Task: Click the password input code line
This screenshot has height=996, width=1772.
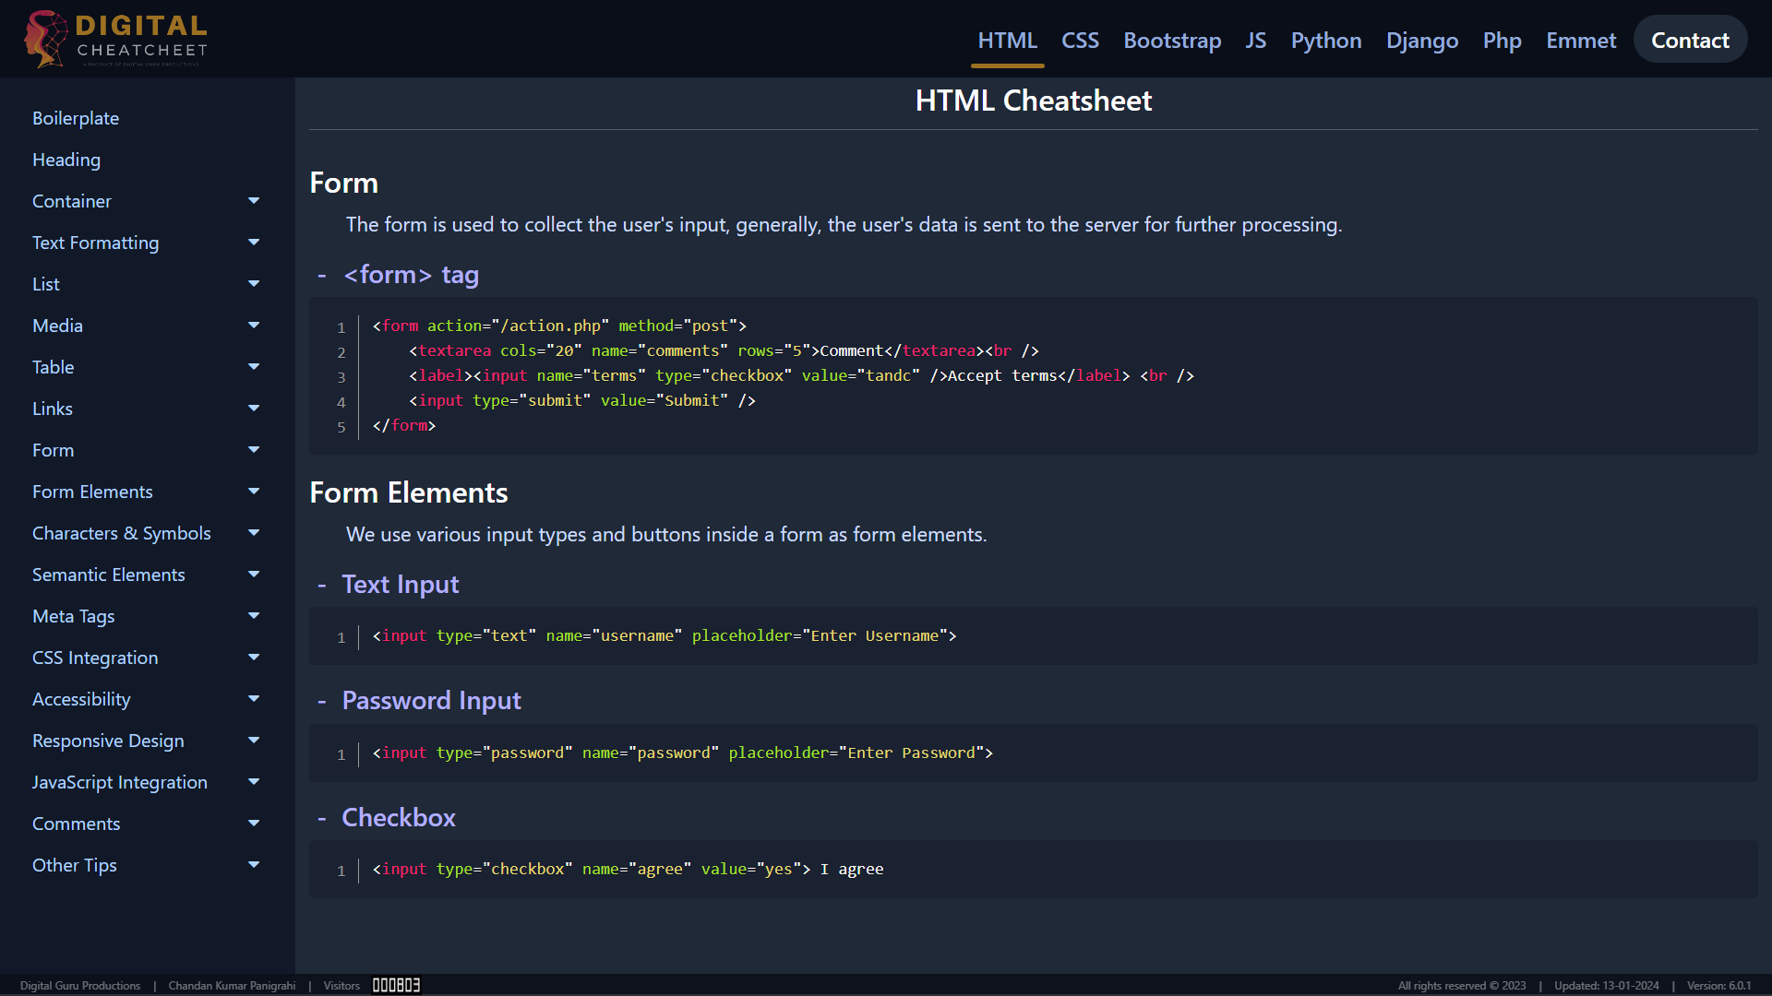Action: point(683,753)
